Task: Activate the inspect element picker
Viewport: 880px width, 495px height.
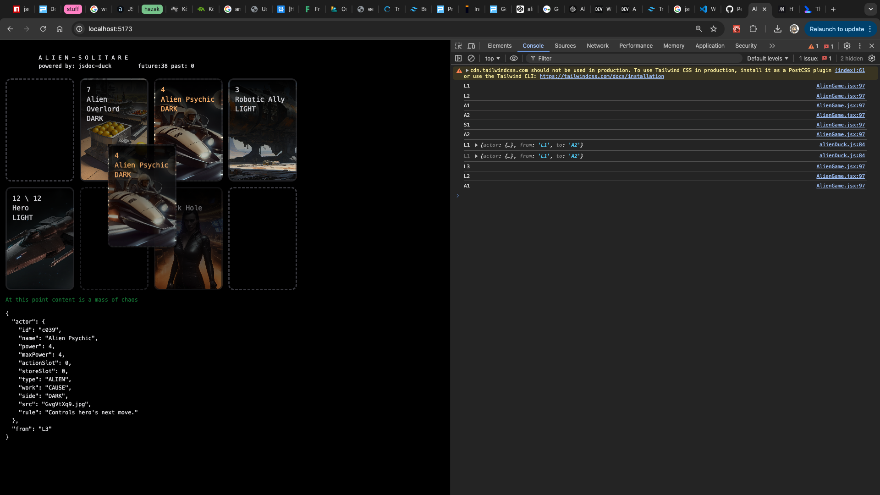Action: [458, 46]
